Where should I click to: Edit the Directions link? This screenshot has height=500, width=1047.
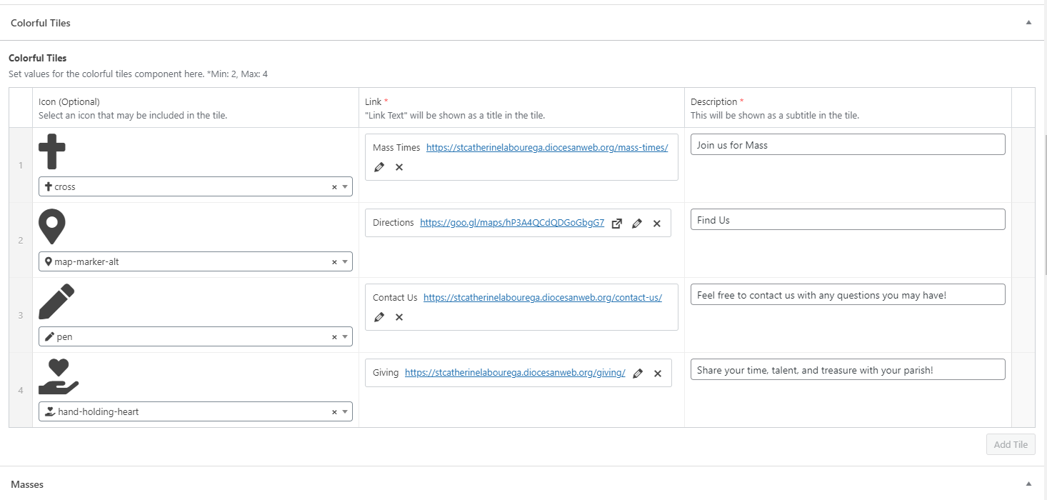[x=637, y=224]
